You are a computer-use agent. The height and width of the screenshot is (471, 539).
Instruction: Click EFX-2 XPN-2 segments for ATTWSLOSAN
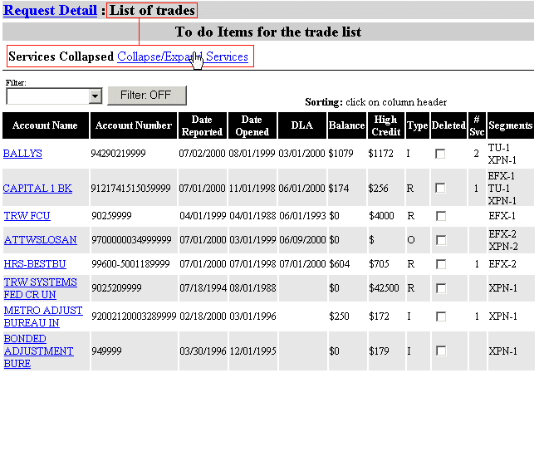(503, 240)
